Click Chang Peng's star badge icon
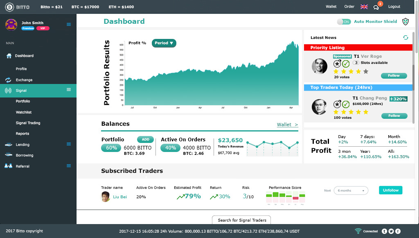Screen dimensions: 419x238 point(337,104)
